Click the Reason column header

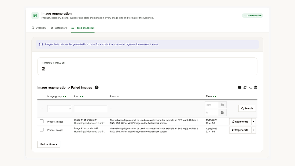coord(114,96)
